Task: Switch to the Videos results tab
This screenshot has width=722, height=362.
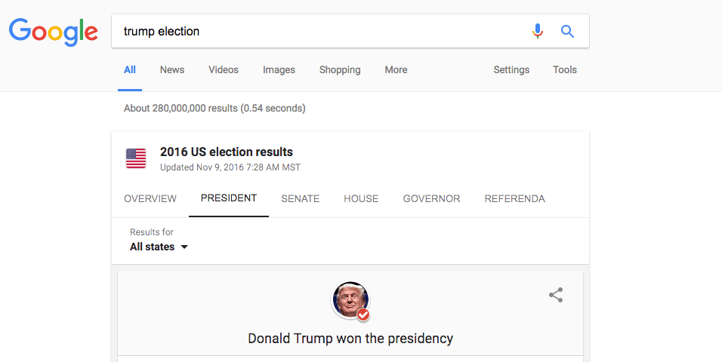Action: (x=224, y=70)
